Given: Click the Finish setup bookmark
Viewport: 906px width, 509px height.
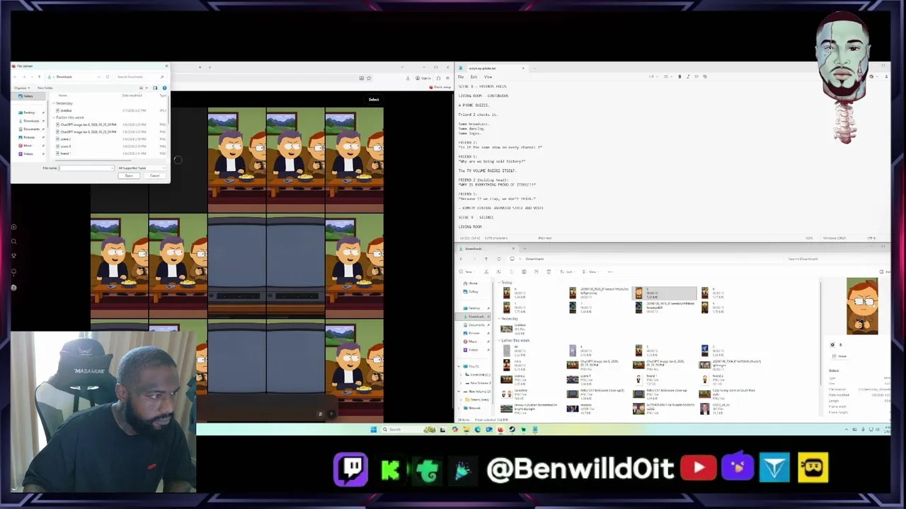Looking at the screenshot, I should click(439, 87).
